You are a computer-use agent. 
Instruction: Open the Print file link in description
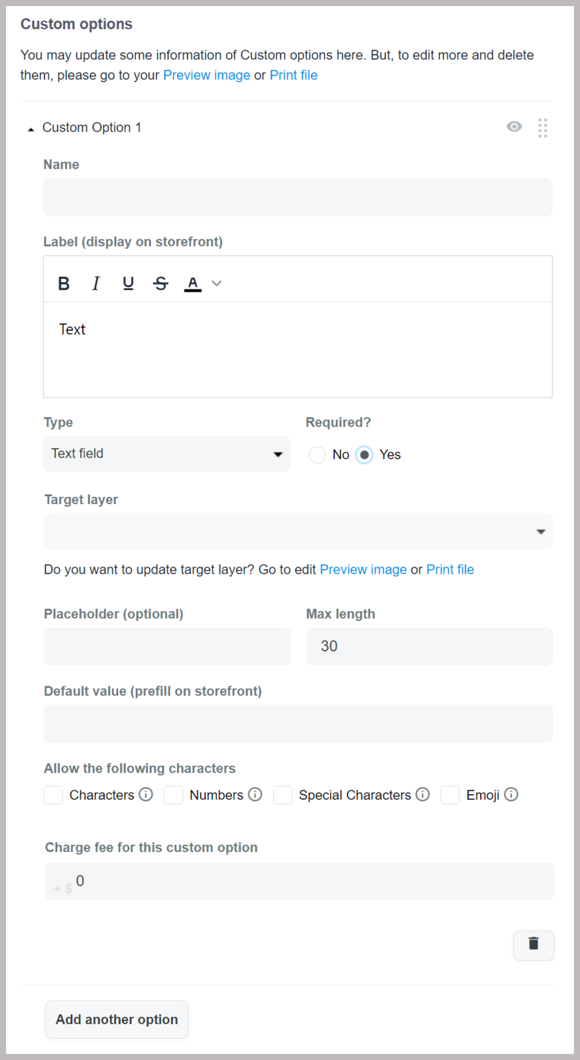[294, 75]
